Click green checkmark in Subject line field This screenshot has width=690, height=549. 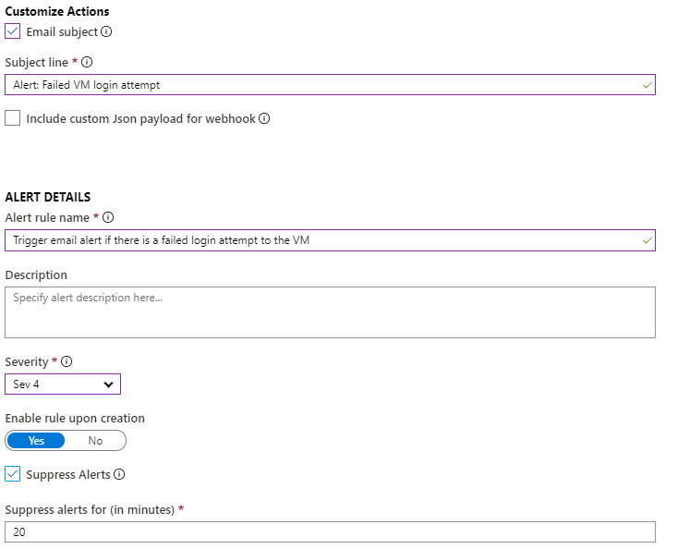pos(647,85)
